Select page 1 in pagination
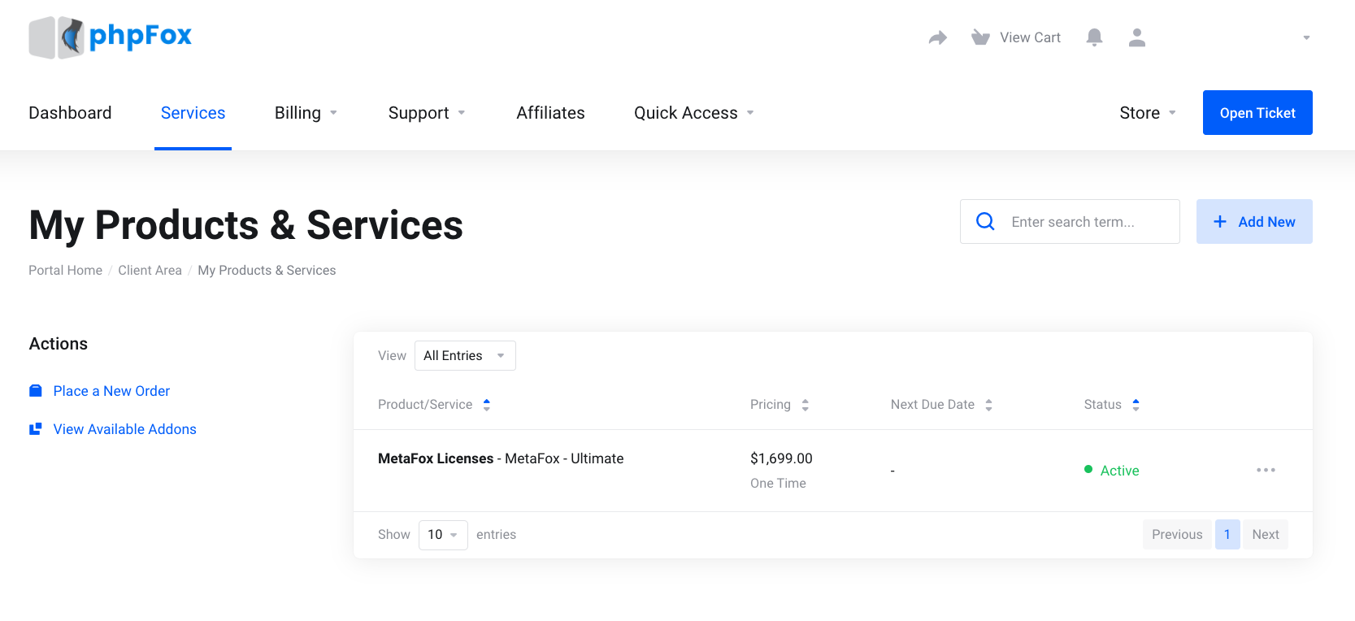1355x621 pixels. [x=1227, y=535]
